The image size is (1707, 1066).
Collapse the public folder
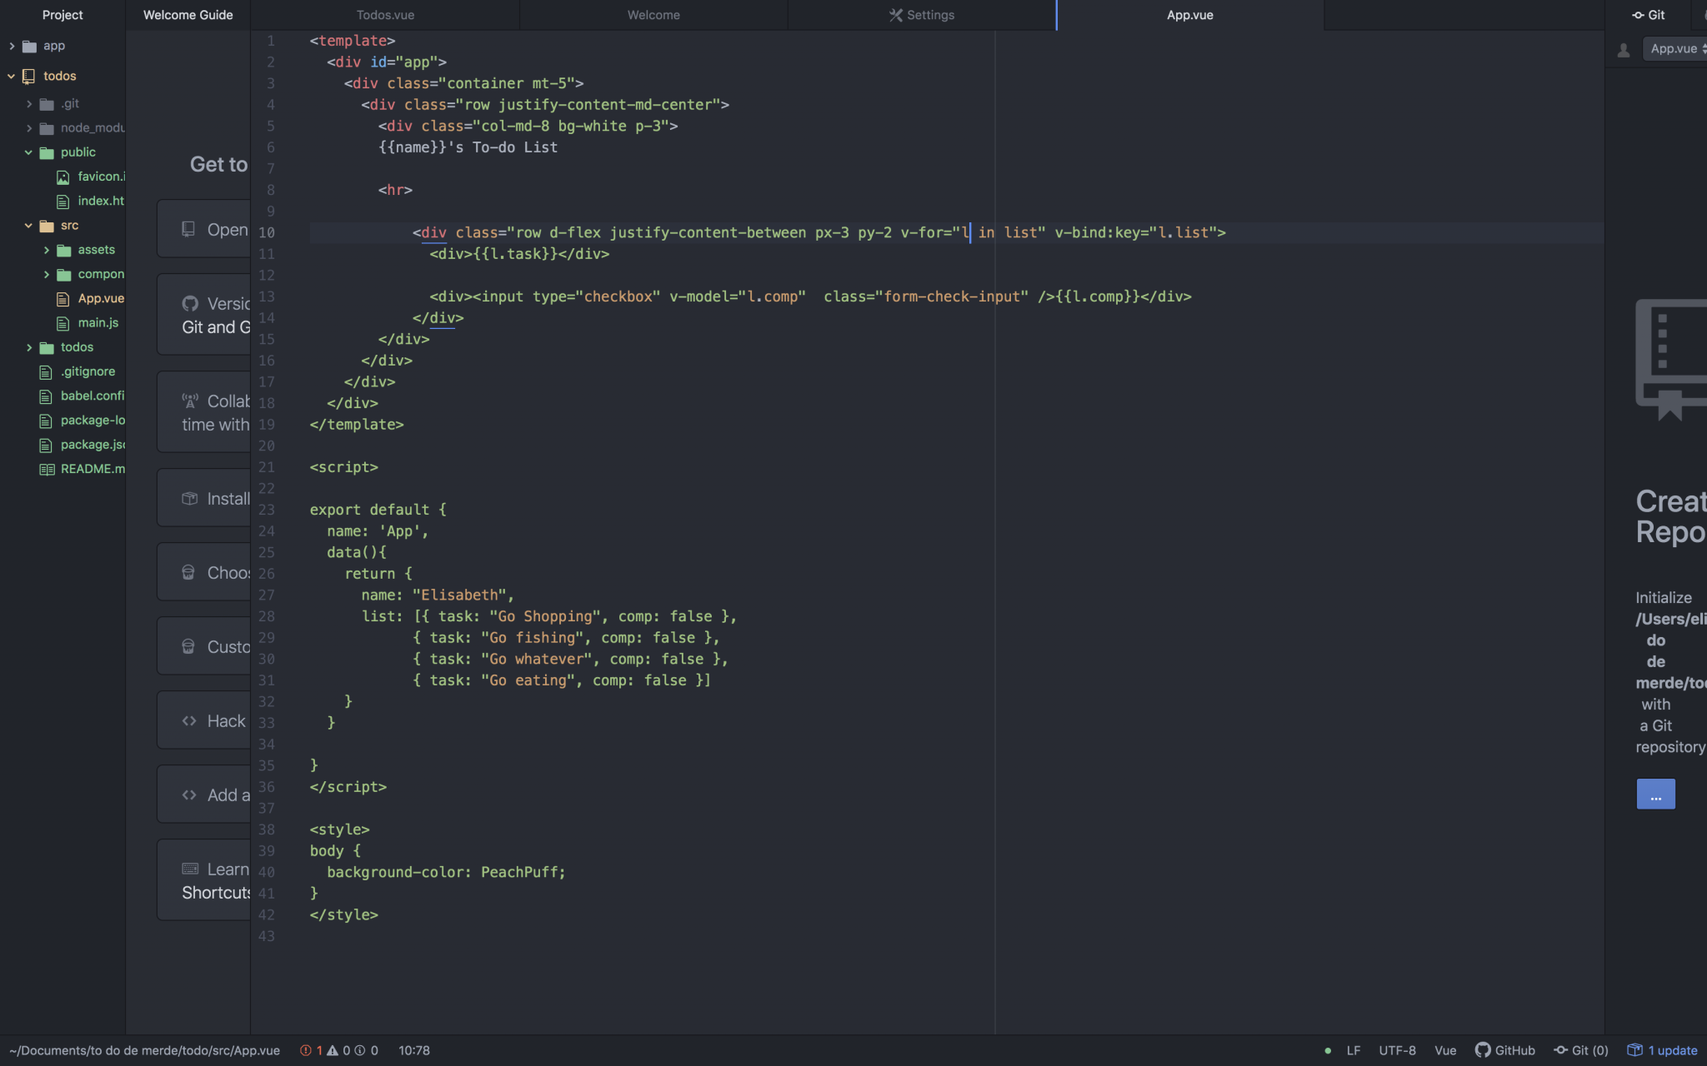(x=29, y=152)
